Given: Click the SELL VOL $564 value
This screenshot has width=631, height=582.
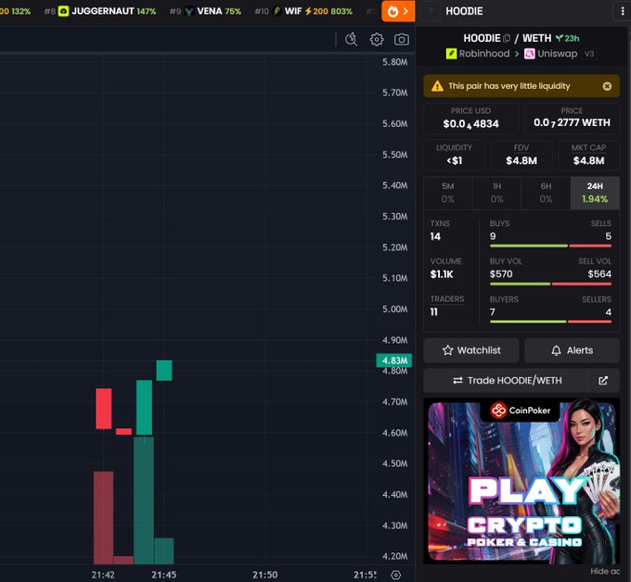Looking at the screenshot, I should click(599, 274).
